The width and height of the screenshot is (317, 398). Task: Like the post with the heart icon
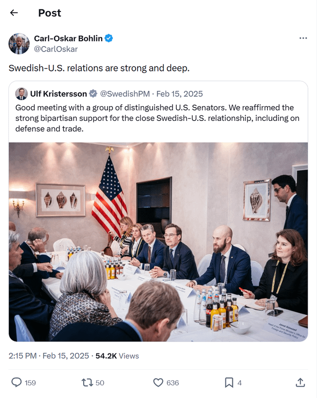pyautogui.click(x=158, y=382)
